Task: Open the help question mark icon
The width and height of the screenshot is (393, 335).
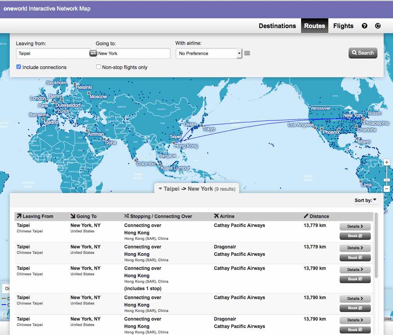Action: [365, 26]
